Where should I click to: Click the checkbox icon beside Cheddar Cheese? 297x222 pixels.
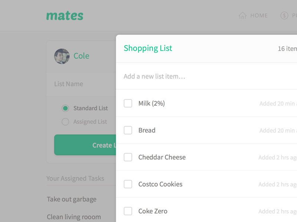pyautogui.click(x=128, y=157)
